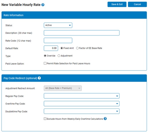Click the Default Rate amount field
148x133 pixels.
click(51, 48)
